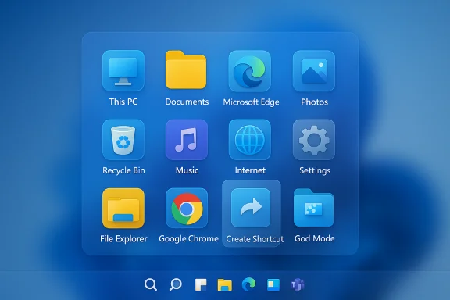This screenshot has width=450, height=300.
Task: Open the Documents folder icon
Action: 186,70
